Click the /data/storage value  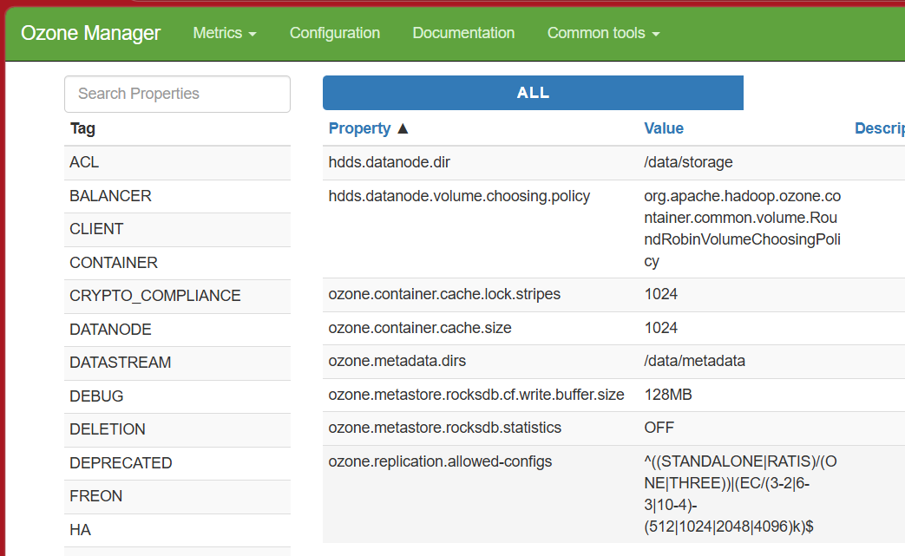pyautogui.click(x=688, y=163)
